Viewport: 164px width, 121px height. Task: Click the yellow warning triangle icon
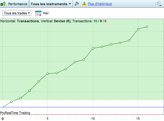pyautogui.click(x=84, y=4)
